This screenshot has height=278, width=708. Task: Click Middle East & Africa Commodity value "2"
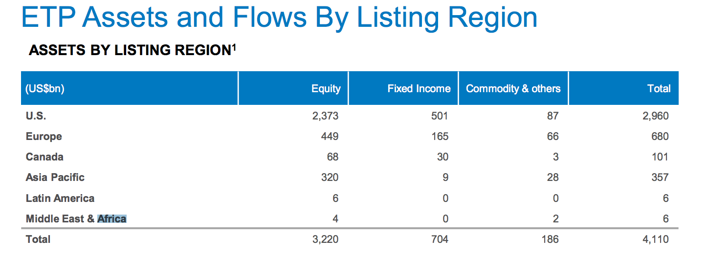coord(556,219)
